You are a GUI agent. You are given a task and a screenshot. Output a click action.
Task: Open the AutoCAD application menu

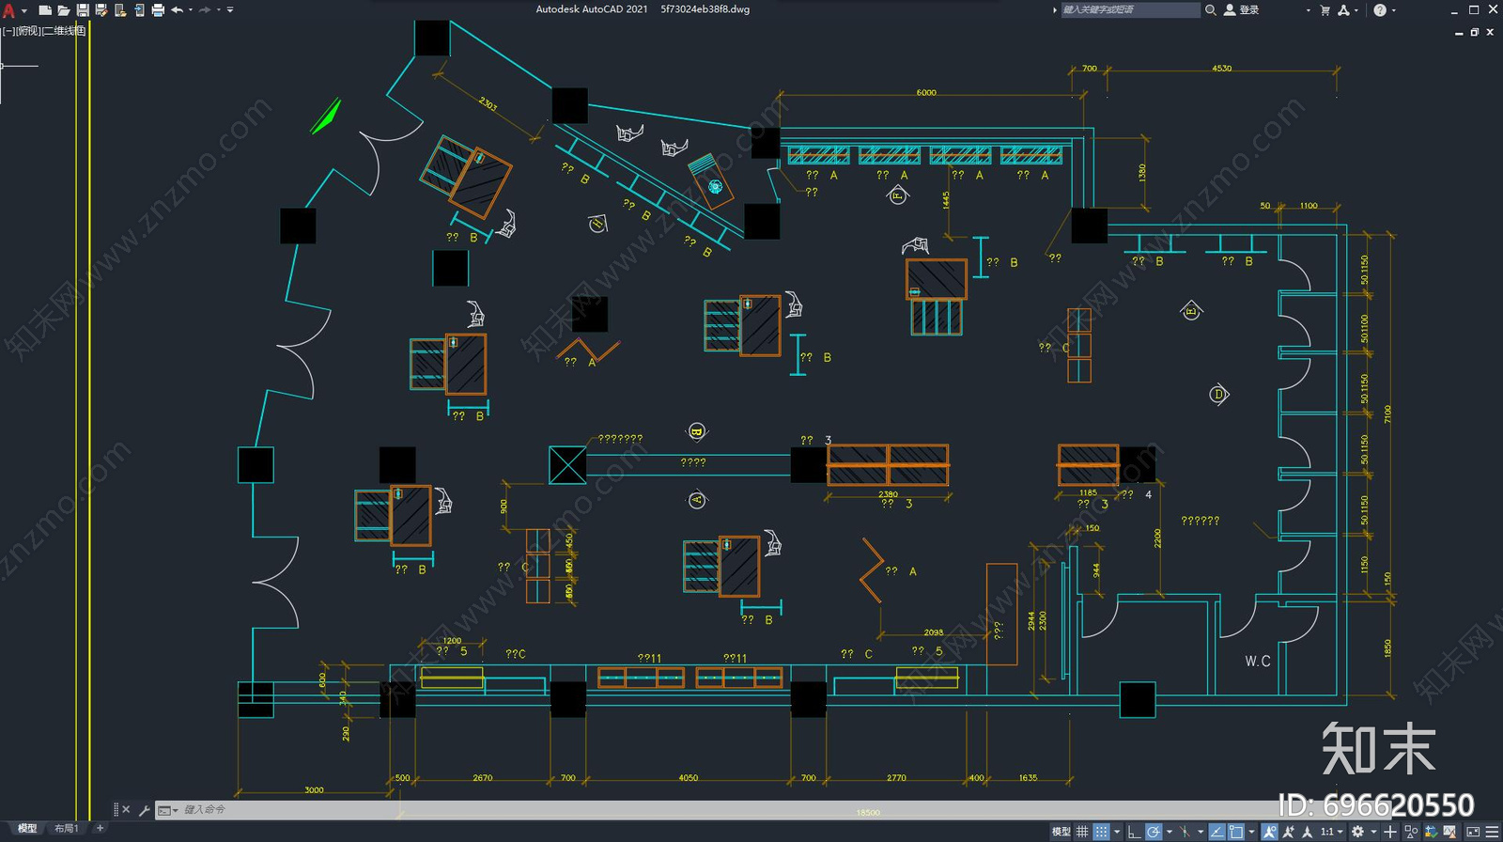tap(9, 10)
